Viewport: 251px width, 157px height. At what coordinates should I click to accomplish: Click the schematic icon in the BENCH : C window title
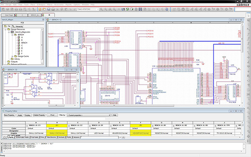(x=48, y=20)
